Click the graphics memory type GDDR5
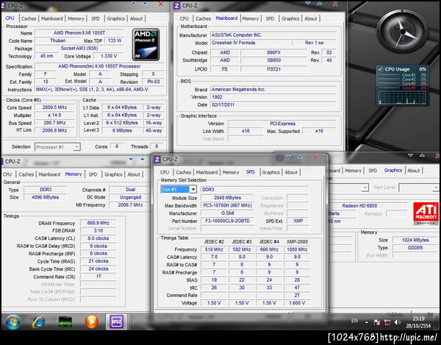Image resolution: width=441 pixels, height=345 pixels. pyautogui.click(x=415, y=248)
